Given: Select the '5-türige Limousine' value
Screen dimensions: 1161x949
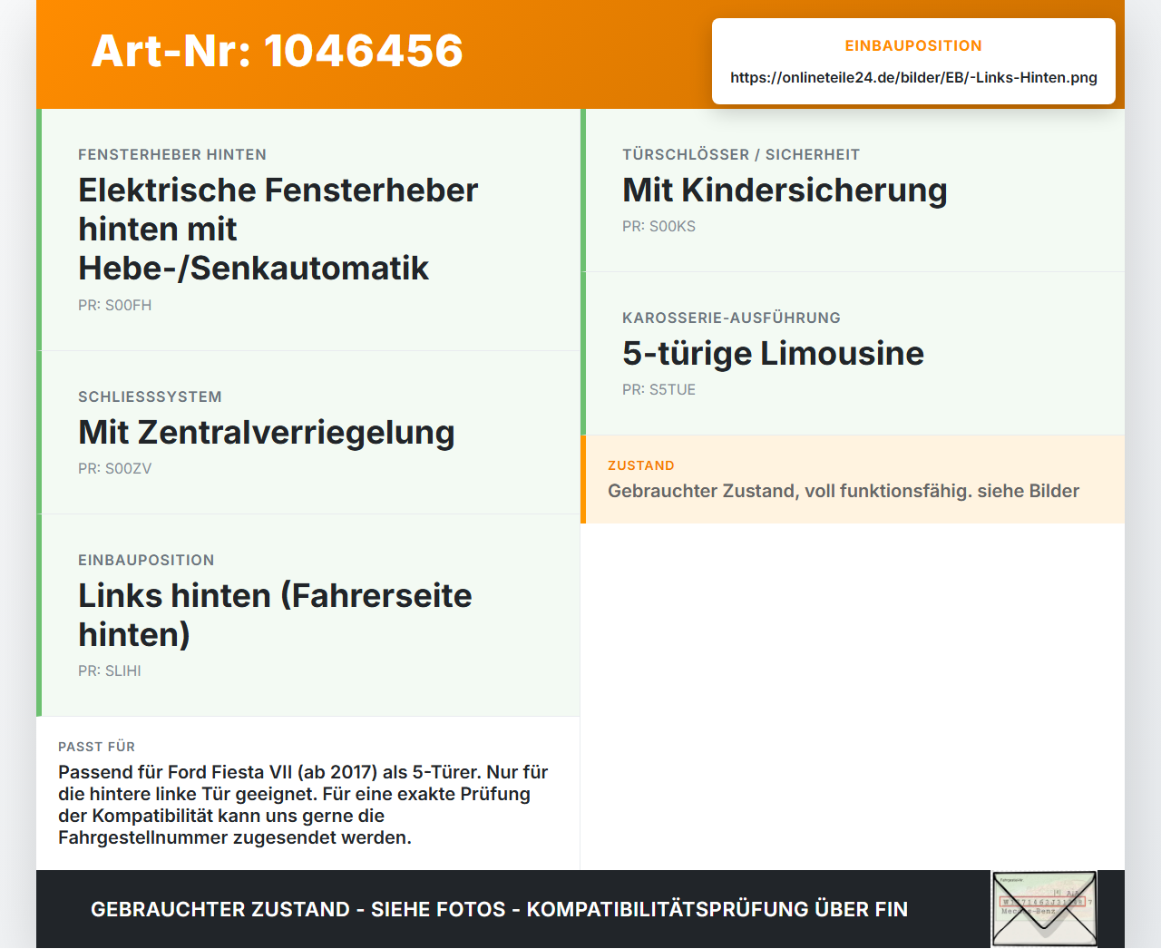Looking at the screenshot, I should pyautogui.click(x=773, y=353).
